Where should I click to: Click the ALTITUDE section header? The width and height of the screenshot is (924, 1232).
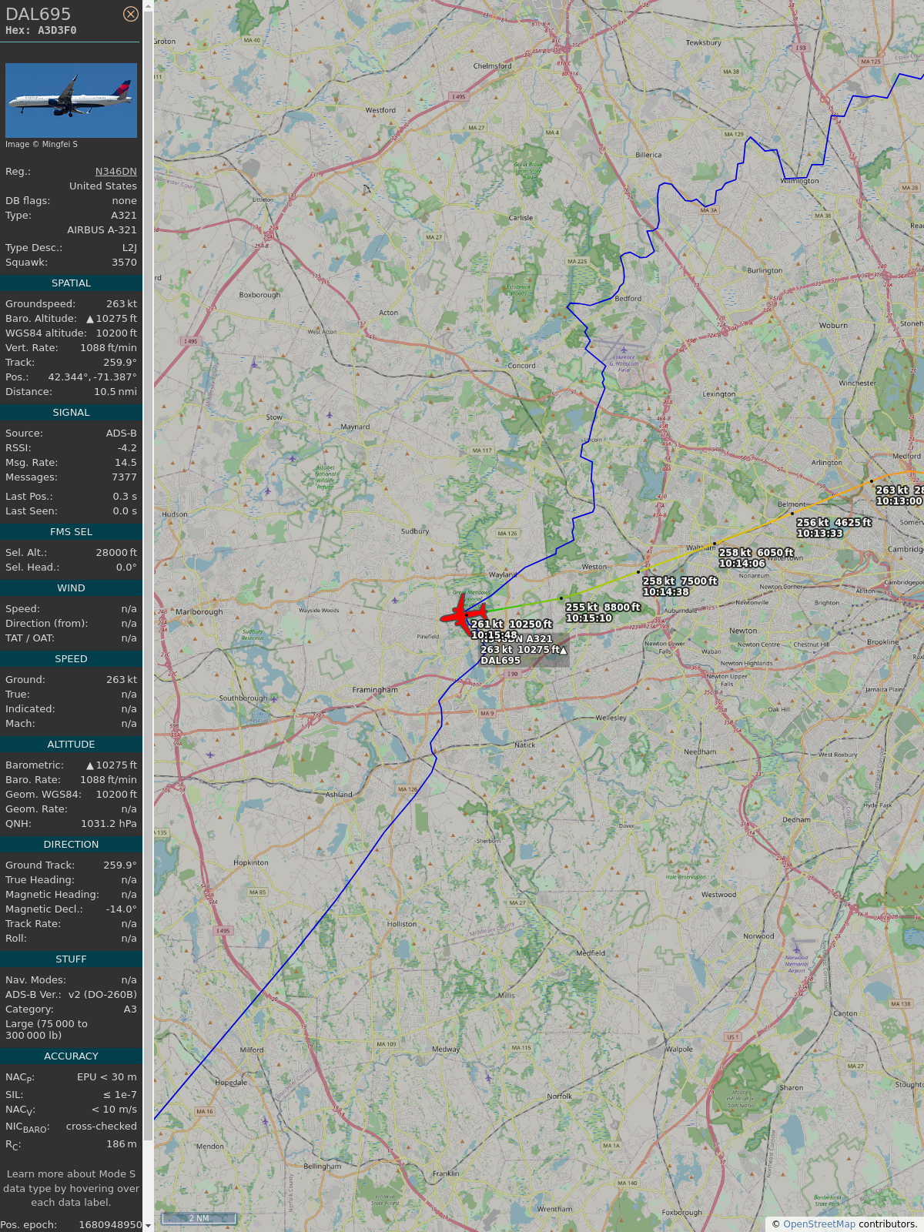pos(71,745)
